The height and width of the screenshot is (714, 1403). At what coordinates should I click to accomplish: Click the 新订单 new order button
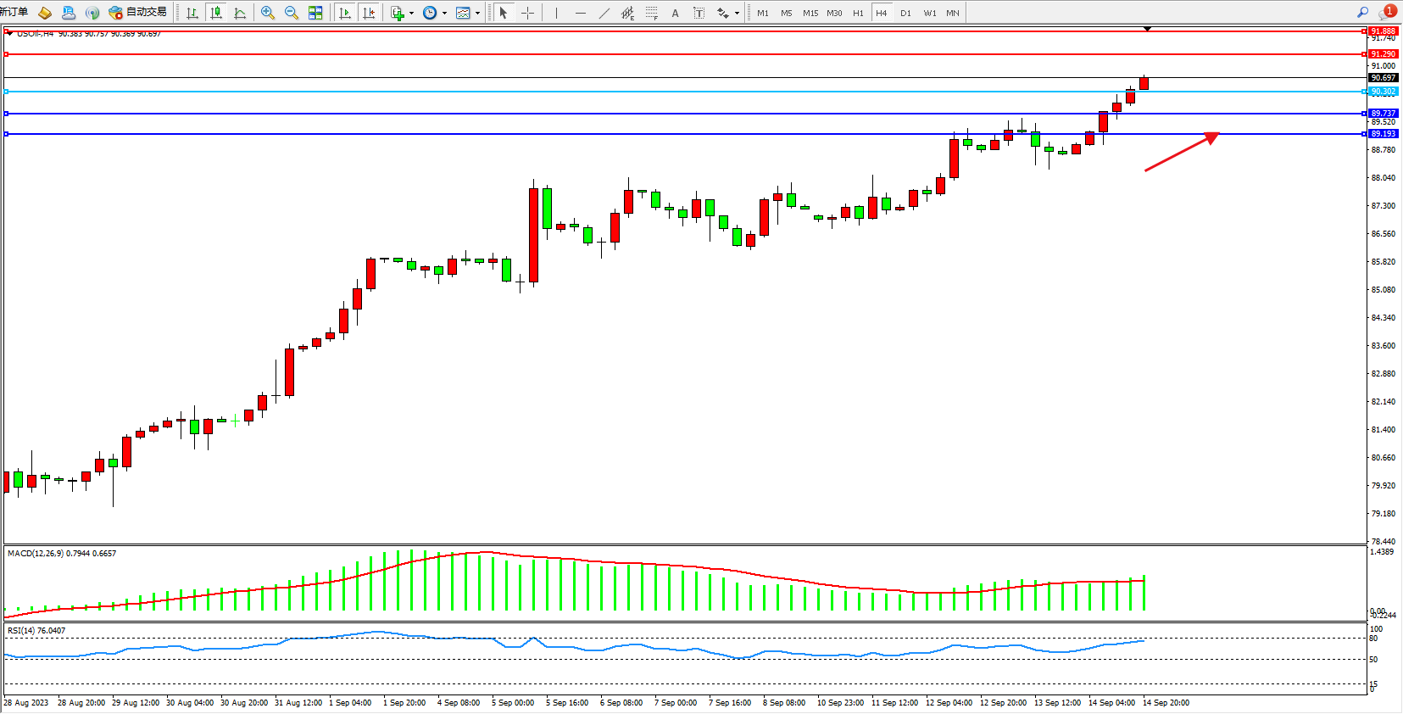(x=14, y=12)
